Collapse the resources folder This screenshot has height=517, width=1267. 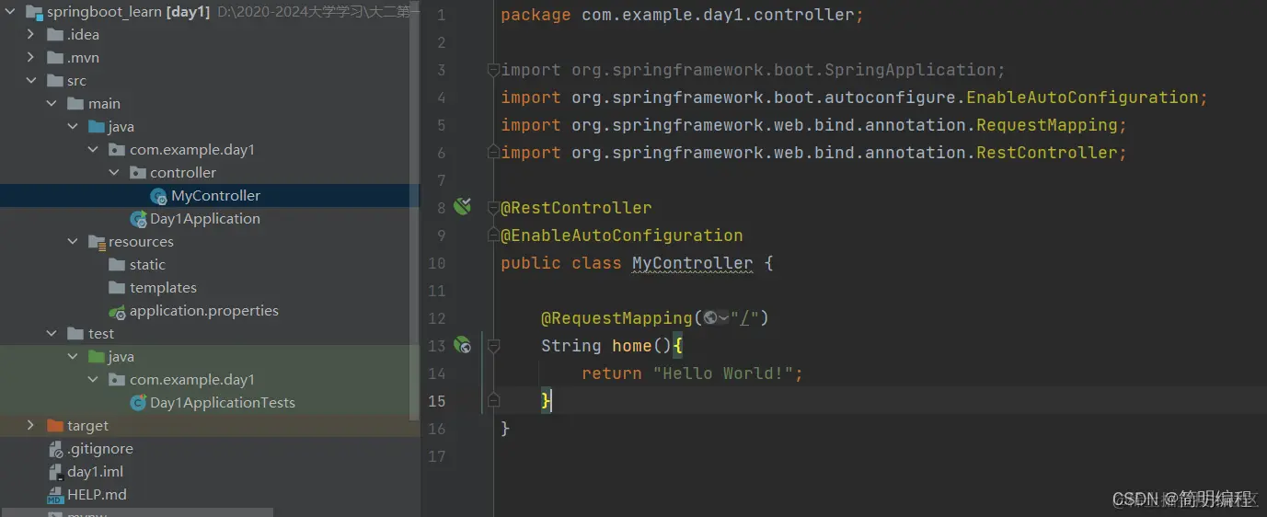point(73,242)
